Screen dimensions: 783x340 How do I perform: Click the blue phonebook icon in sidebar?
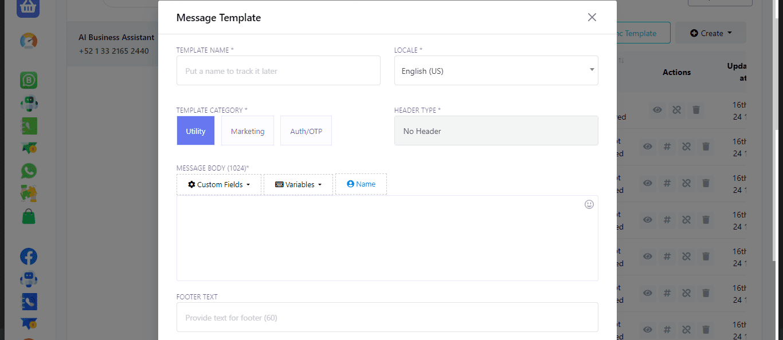tap(28, 302)
